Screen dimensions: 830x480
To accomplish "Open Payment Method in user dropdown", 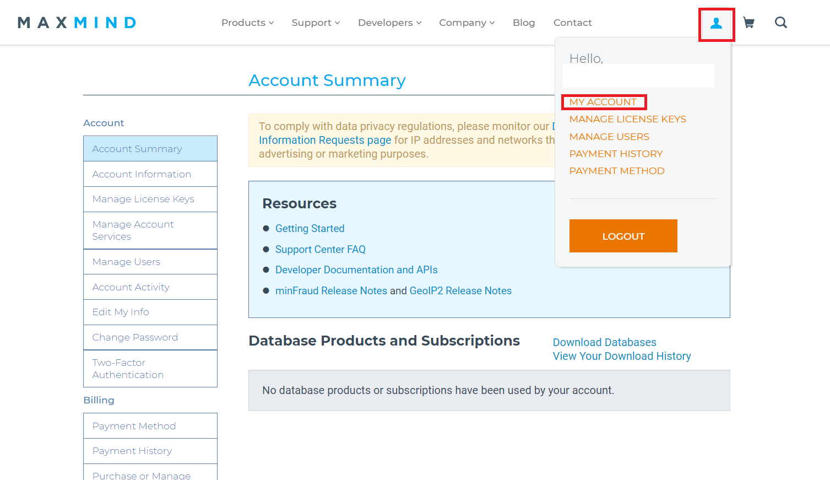I will pos(617,171).
